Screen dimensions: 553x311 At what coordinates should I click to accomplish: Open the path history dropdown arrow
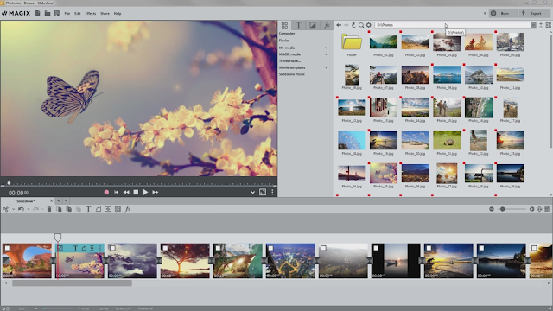click(533, 25)
